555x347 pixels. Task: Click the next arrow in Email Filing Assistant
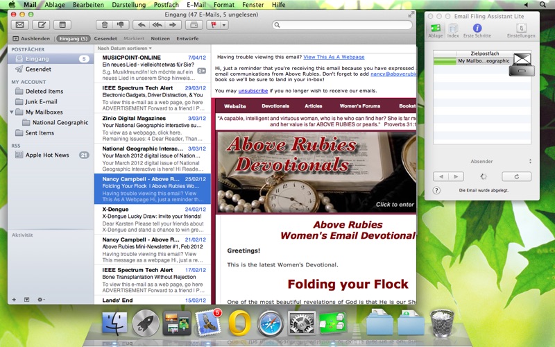pyautogui.click(x=456, y=176)
